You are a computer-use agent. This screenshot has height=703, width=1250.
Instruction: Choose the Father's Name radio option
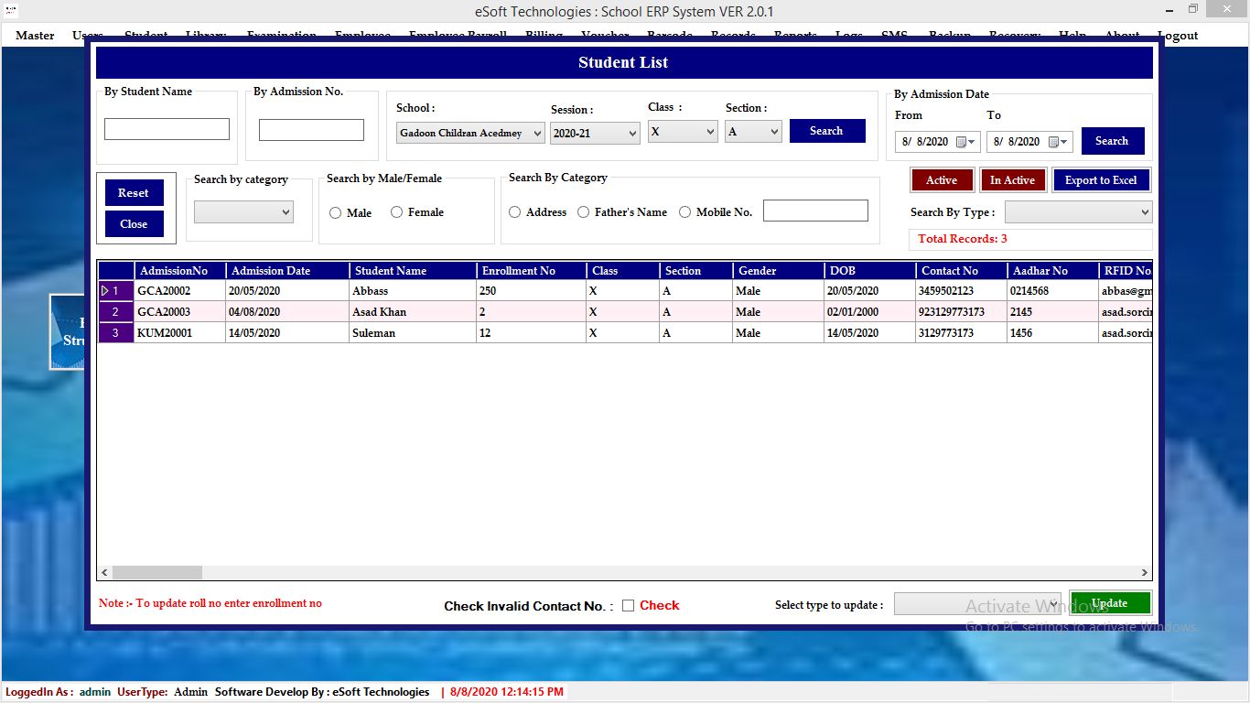(584, 212)
